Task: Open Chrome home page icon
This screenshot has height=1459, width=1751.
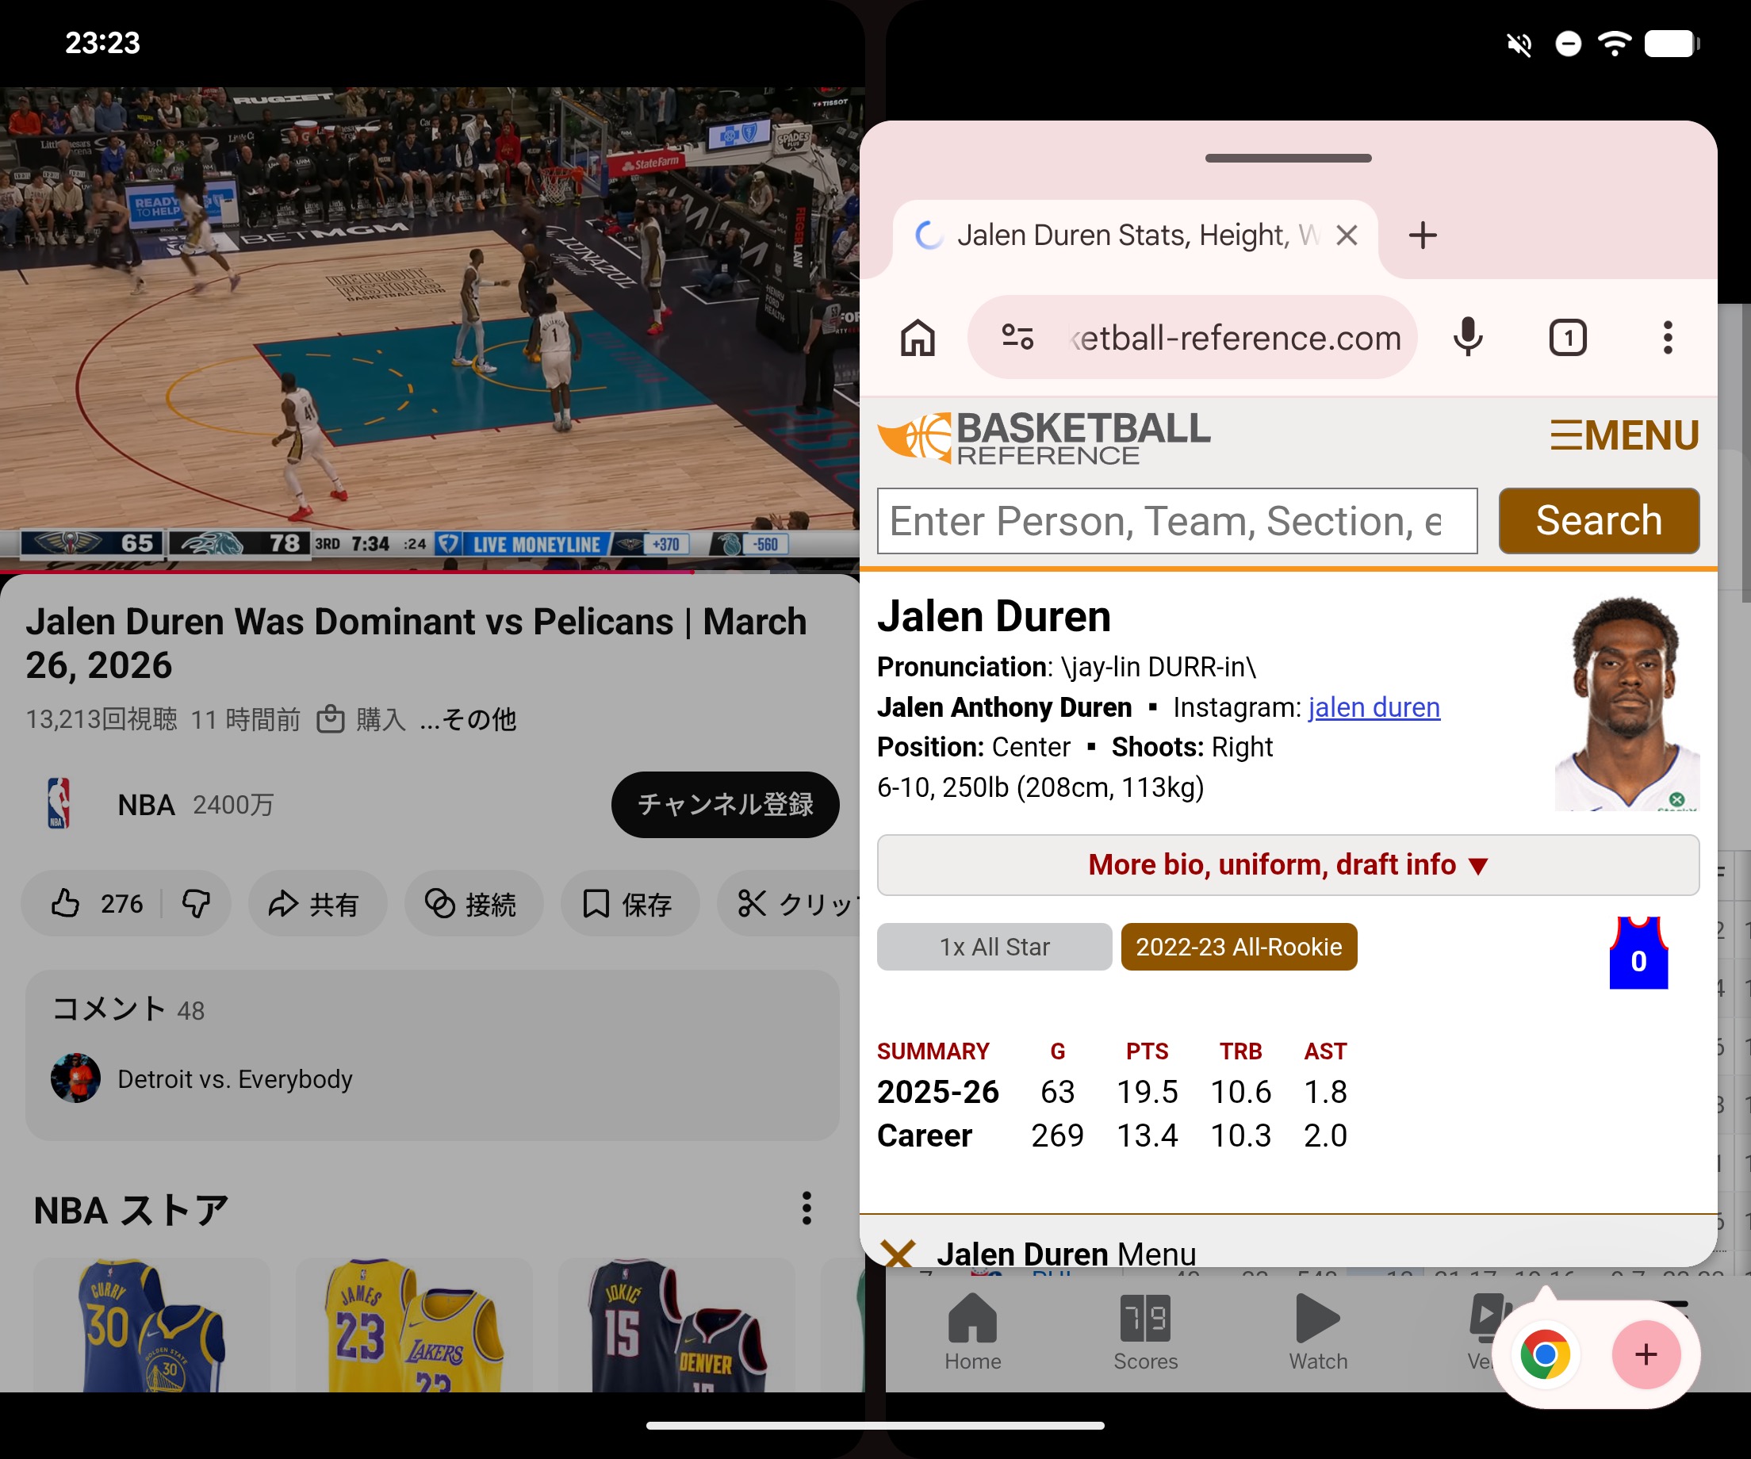Action: click(918, 338)
